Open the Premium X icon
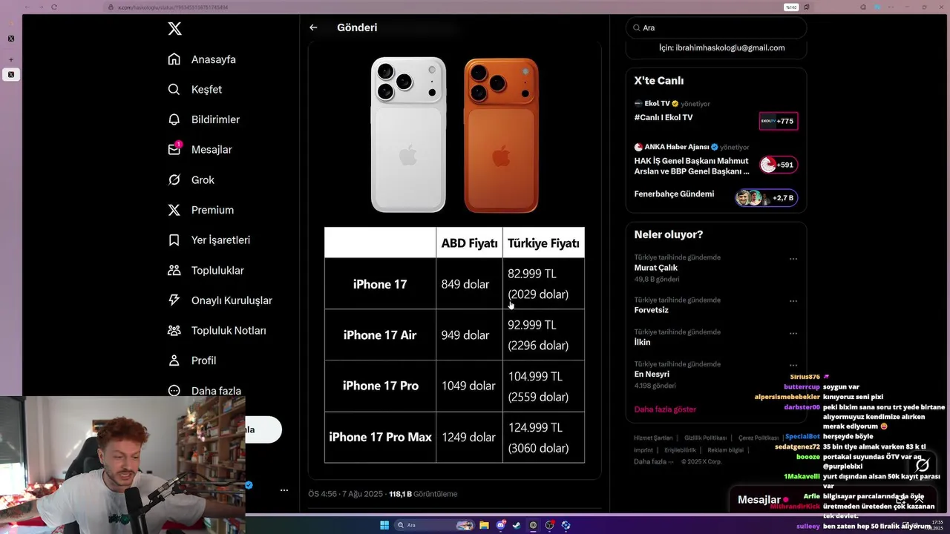This screenshot has height=534, width=950. tap(174, 210)
